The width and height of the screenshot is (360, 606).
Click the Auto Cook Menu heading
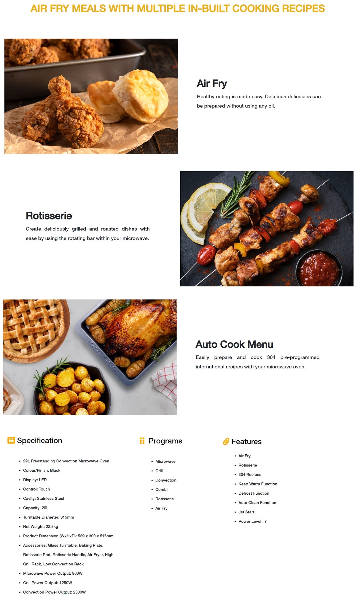pyautogui.click(x=234, y=344)
